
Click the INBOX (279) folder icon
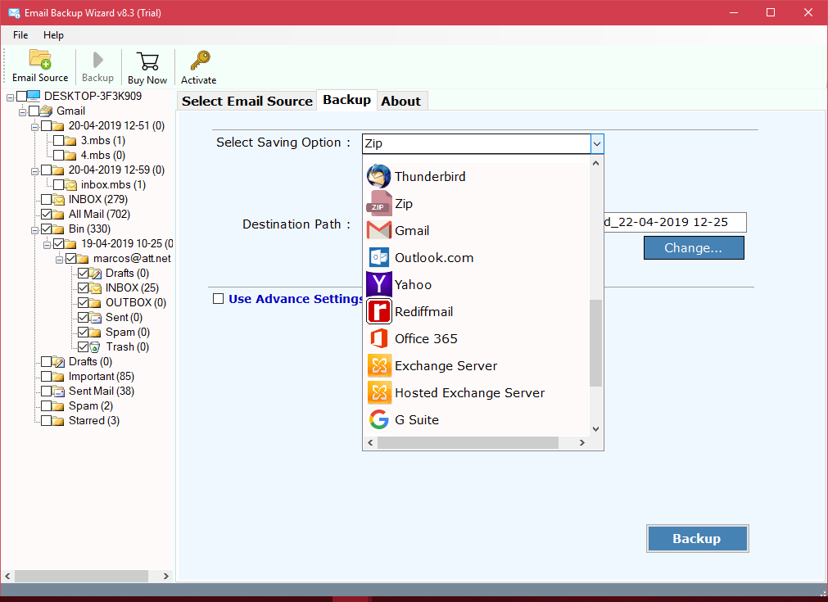[58, 200]
